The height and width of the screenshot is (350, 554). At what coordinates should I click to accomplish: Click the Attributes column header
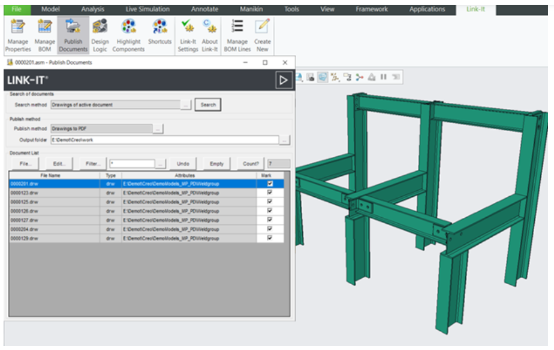[x=189, y=175]
